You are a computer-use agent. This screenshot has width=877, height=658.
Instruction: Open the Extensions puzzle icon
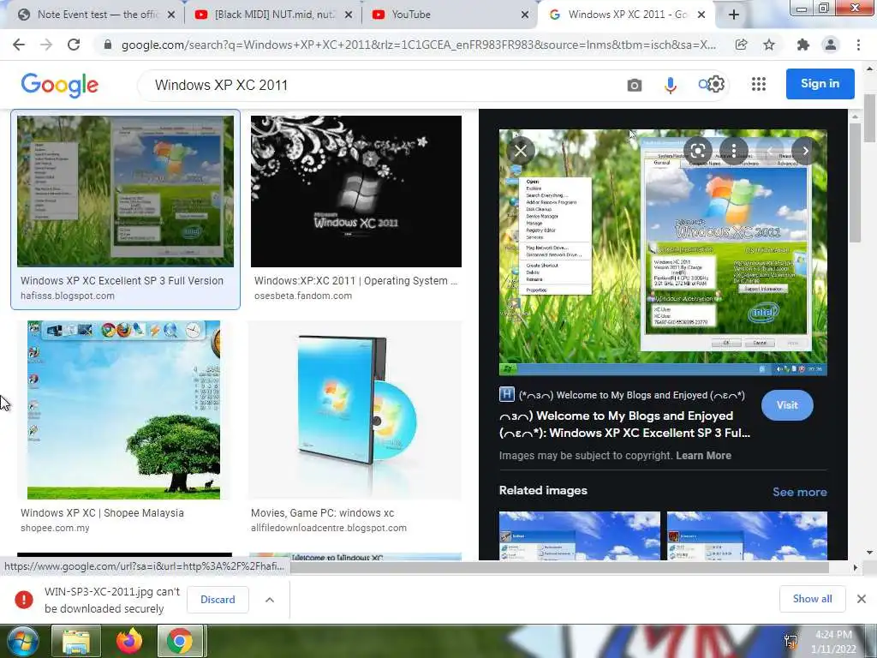(803, 45)
